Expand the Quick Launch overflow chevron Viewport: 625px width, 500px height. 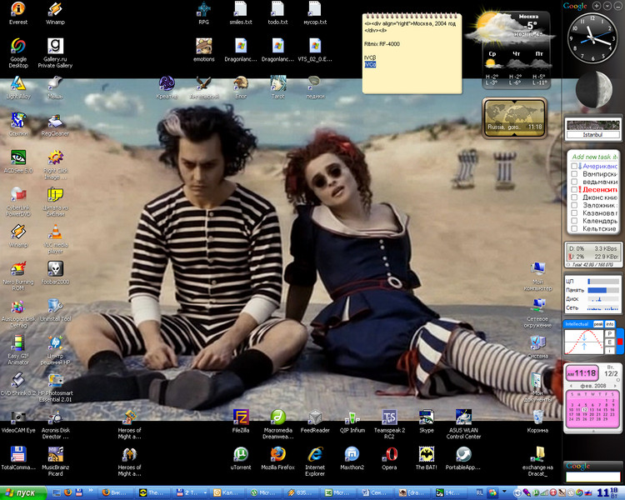91,492
